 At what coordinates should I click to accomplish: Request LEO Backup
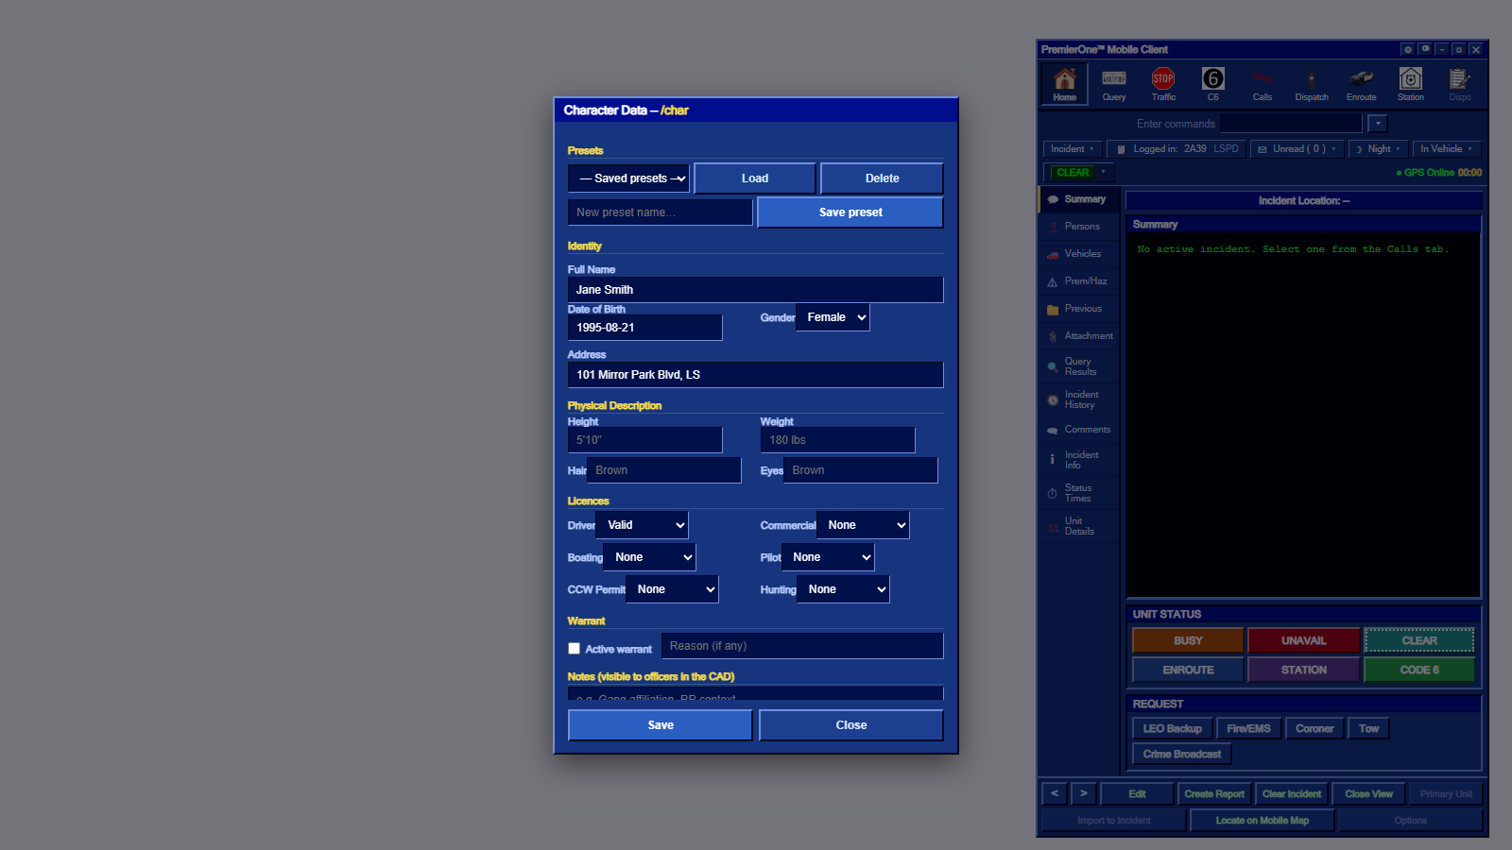click(x=1173, y=728)
